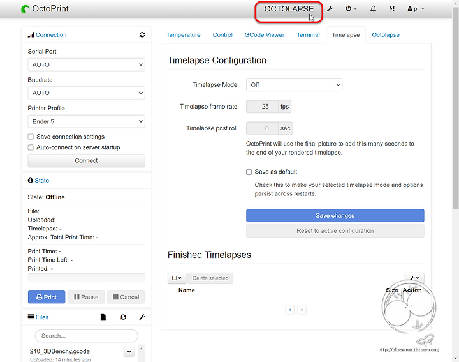The height and width of the screenshot is (362, 459).
Task: Open settings via the wrench icon in navbar
Action: click(330, 9)
